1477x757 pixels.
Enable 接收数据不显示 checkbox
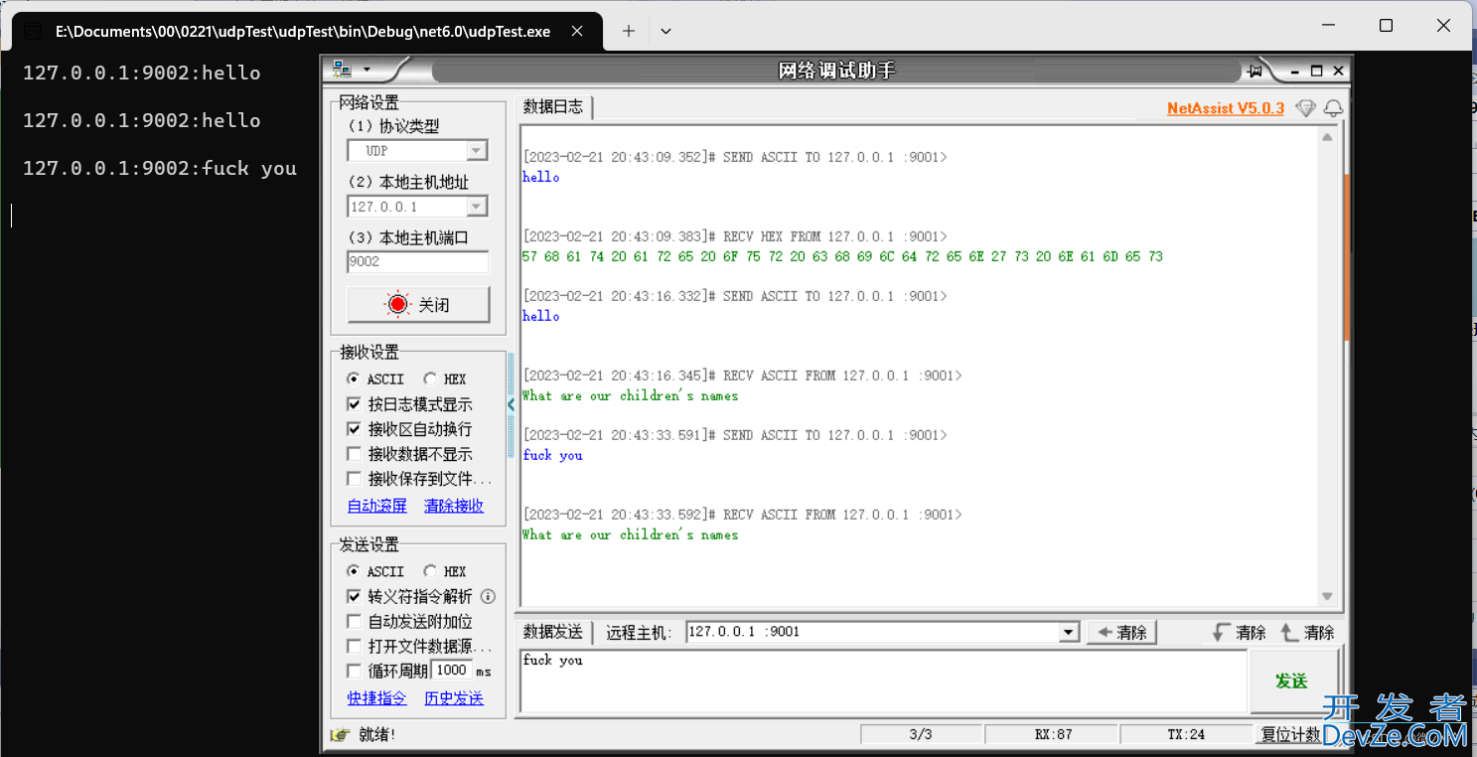tap(354, 454)
